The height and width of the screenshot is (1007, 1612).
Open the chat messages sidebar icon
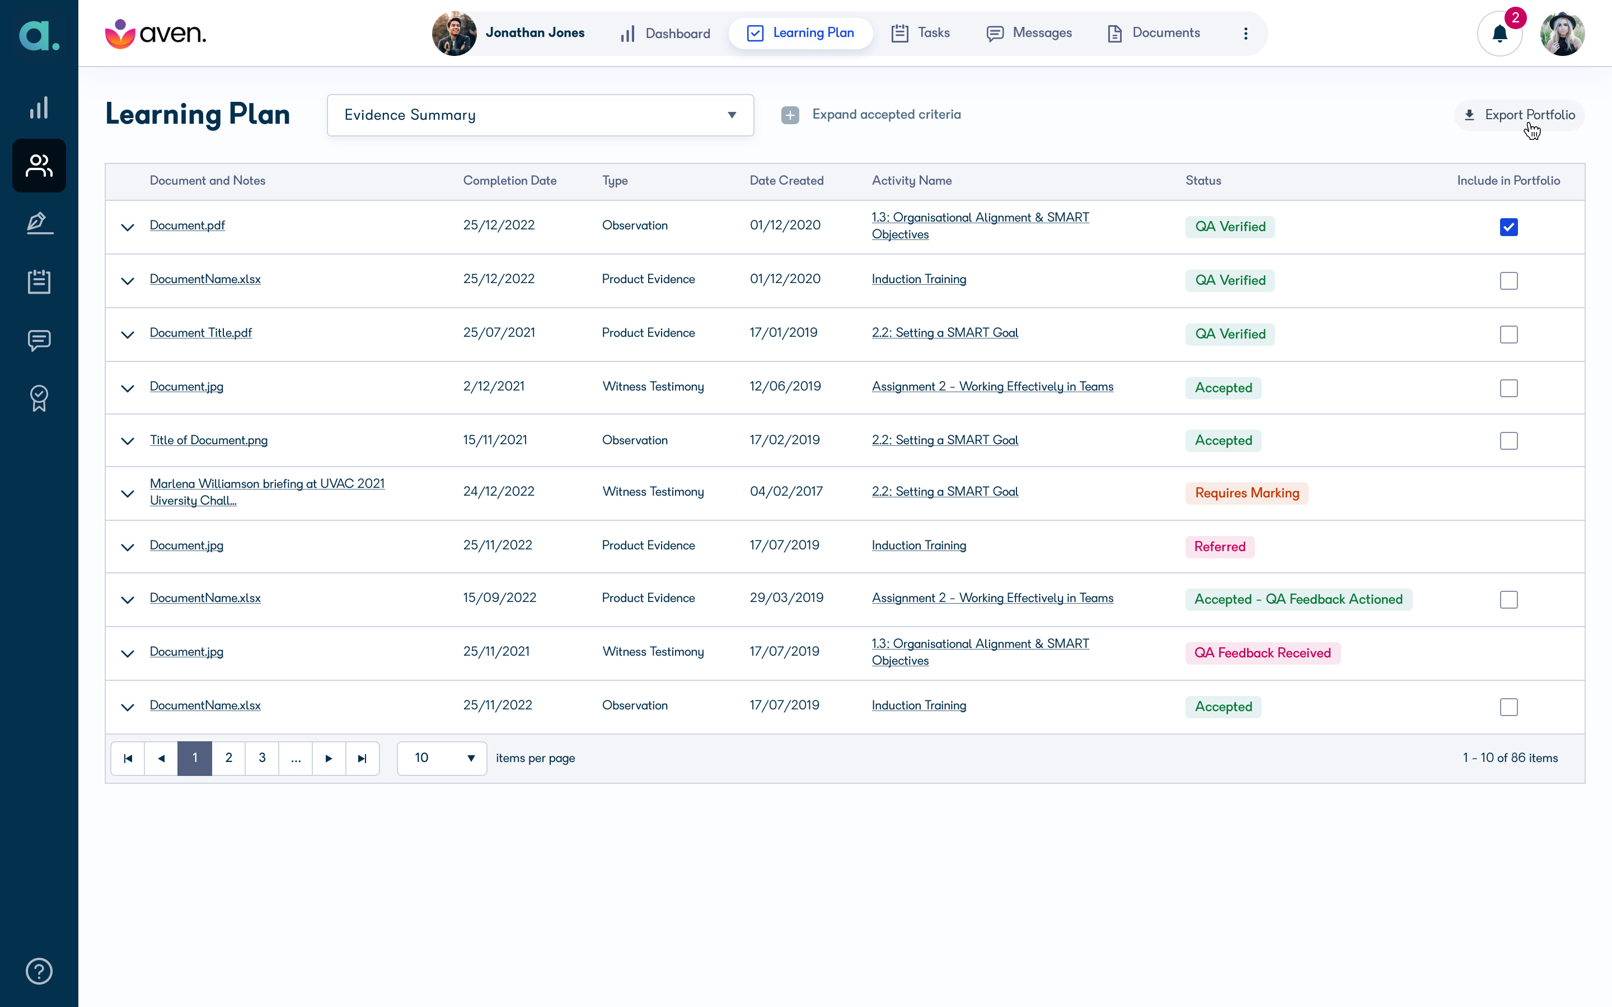(39, 340)
